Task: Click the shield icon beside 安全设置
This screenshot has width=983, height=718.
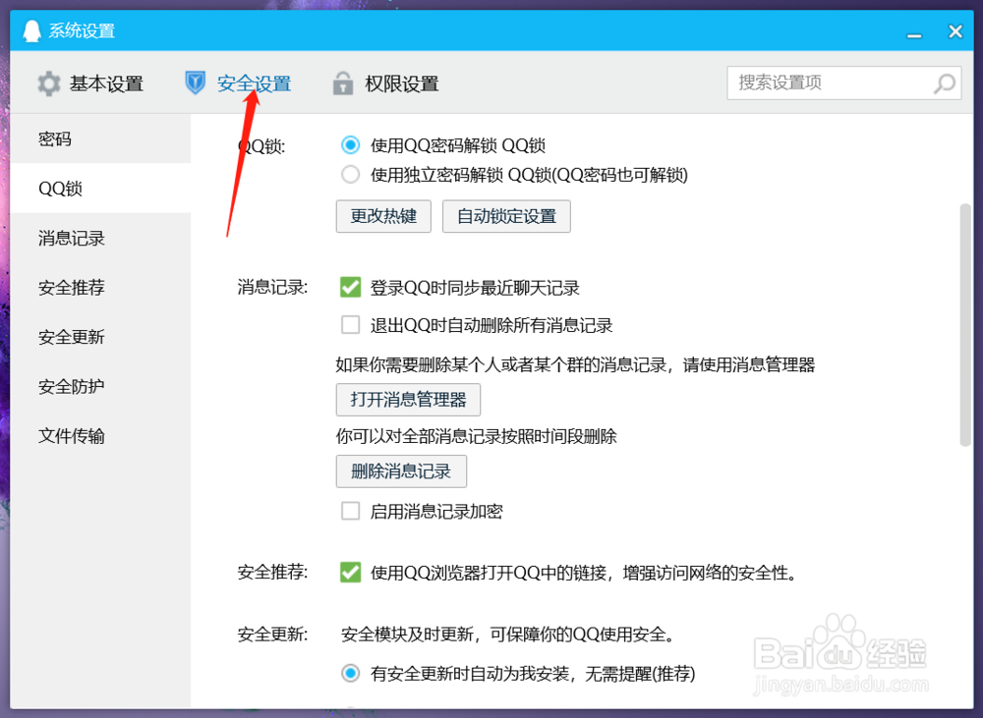Action: (x=198, y=83)
